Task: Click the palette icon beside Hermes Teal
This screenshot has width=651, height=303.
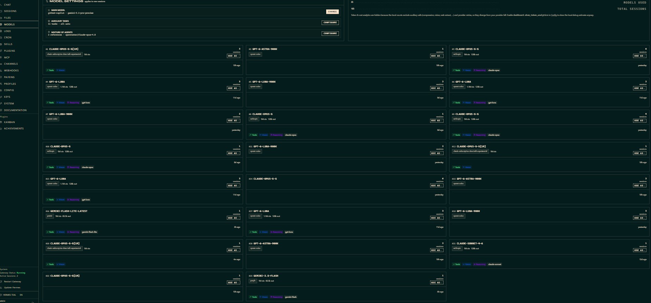Action: (1, 295)
